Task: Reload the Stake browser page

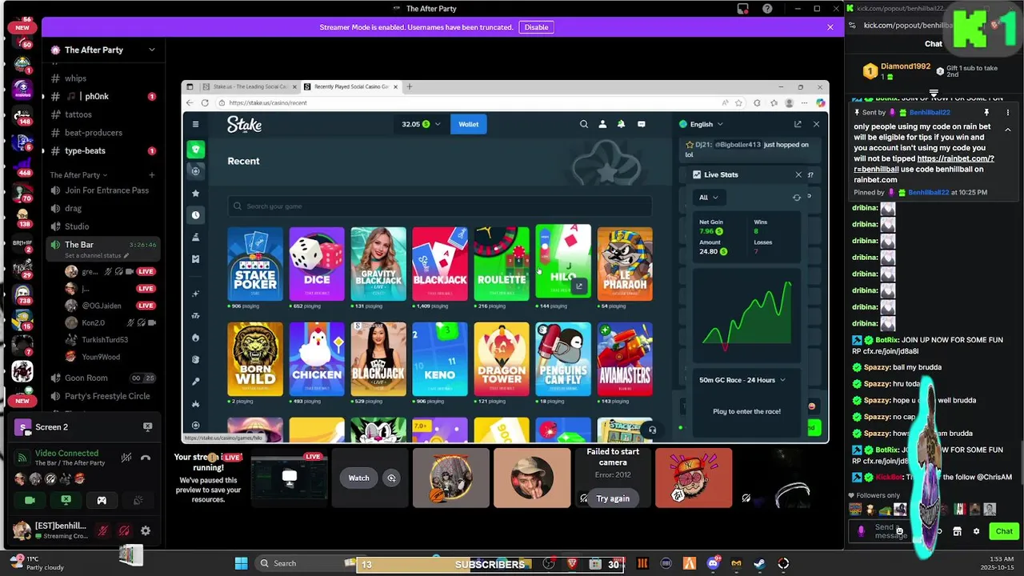Action: coord(205,102)
